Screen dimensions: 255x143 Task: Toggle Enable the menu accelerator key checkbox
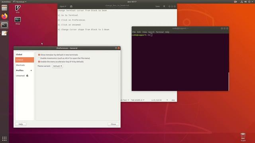point(39,62)
